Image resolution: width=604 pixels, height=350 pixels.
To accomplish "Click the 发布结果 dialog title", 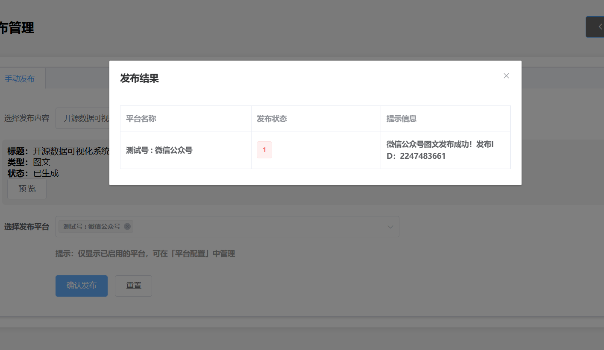I will 139,79.
